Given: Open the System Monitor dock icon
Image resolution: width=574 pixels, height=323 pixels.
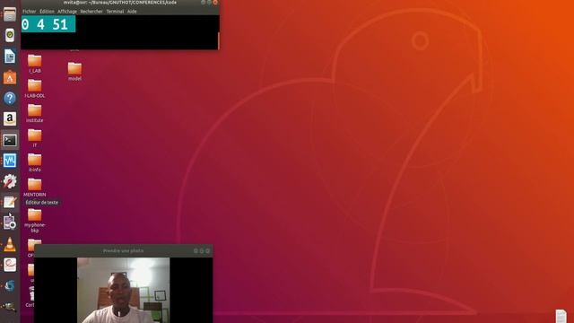Looking at the screenshot, I should pos(10,161).
